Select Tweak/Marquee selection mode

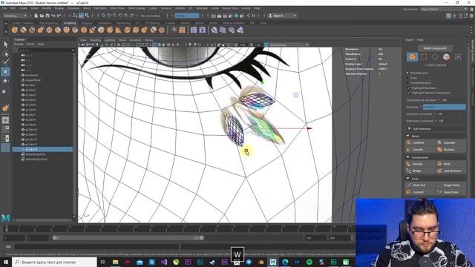point(407,82)
